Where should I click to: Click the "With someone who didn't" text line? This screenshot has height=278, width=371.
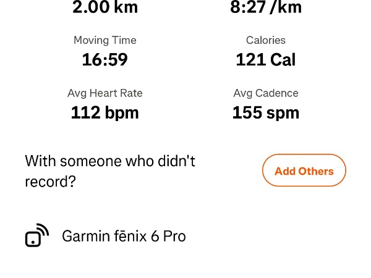coord(110,161)
